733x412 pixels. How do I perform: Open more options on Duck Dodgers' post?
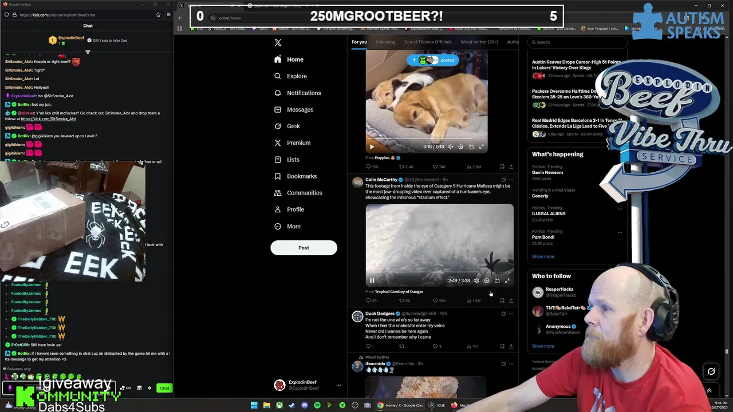click(x=511, y=314)
